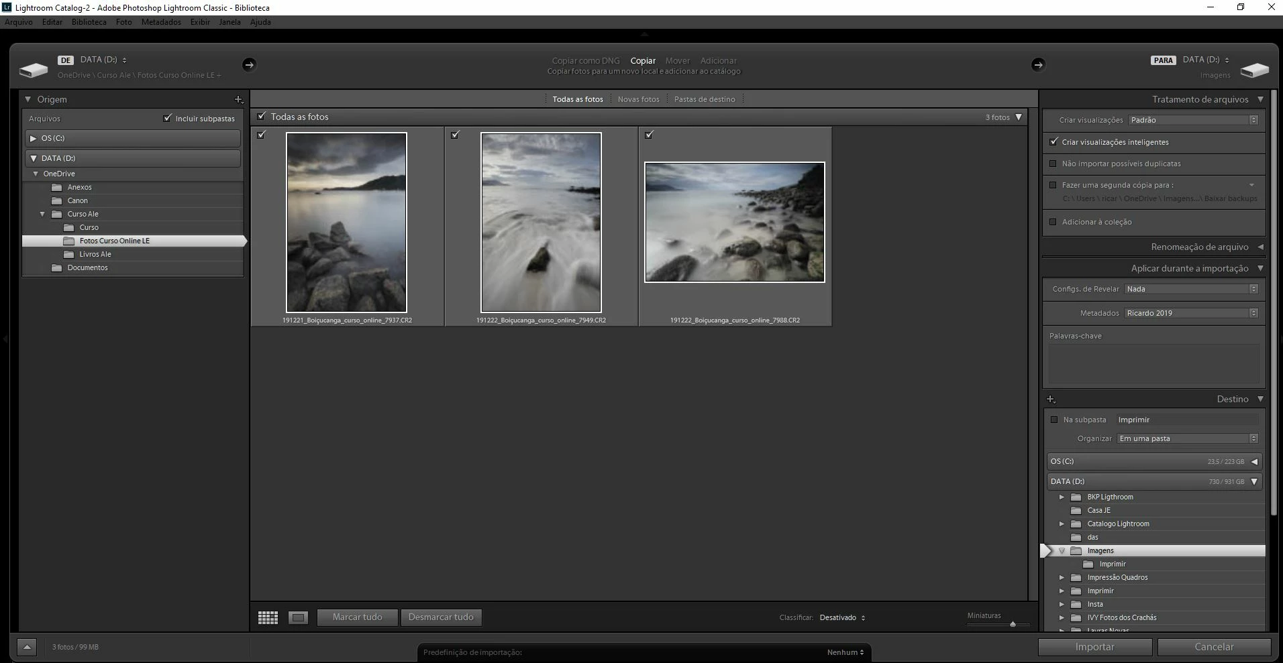
Task: Enable Não importar possíveis duplicatas
Action: [1054, 164]
